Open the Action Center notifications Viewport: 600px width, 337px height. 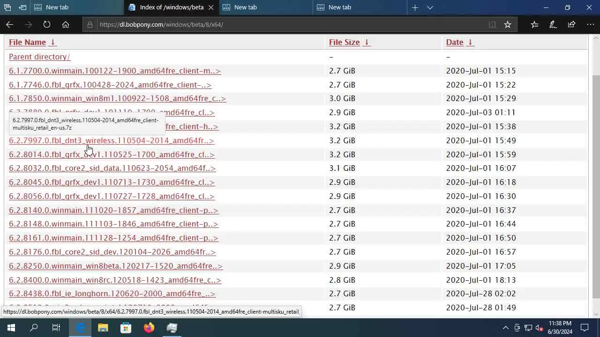[x=585, y=328]
